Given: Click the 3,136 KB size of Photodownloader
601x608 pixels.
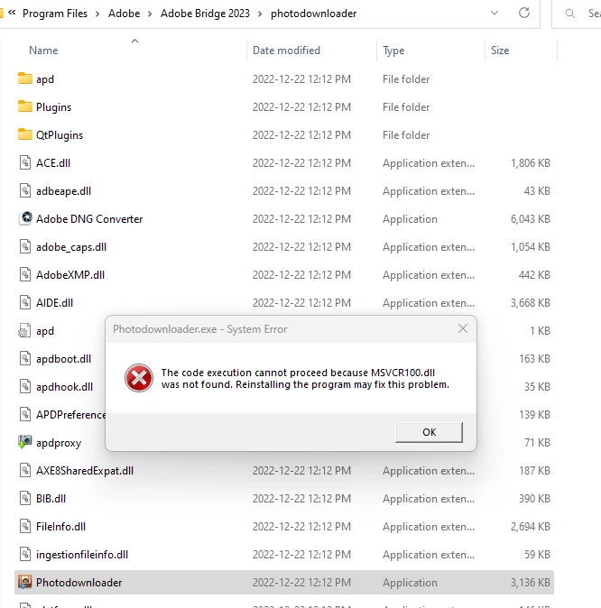Looking at the screenshot, I should (530, 583).
